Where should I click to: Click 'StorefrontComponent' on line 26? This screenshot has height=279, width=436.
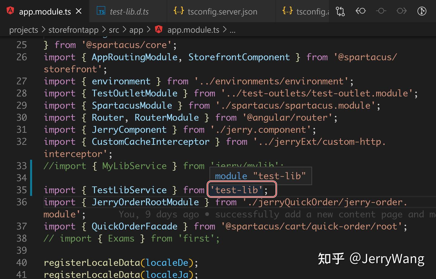(239, 57)
